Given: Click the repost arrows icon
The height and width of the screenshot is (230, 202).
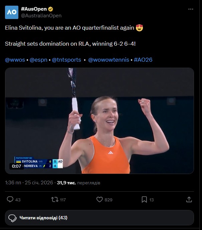Looking at the screenshot, I should [x=54, y=199].
